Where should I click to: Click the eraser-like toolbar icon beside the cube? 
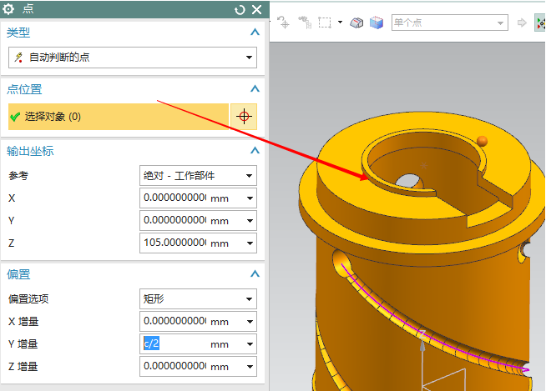click(356, 23)
